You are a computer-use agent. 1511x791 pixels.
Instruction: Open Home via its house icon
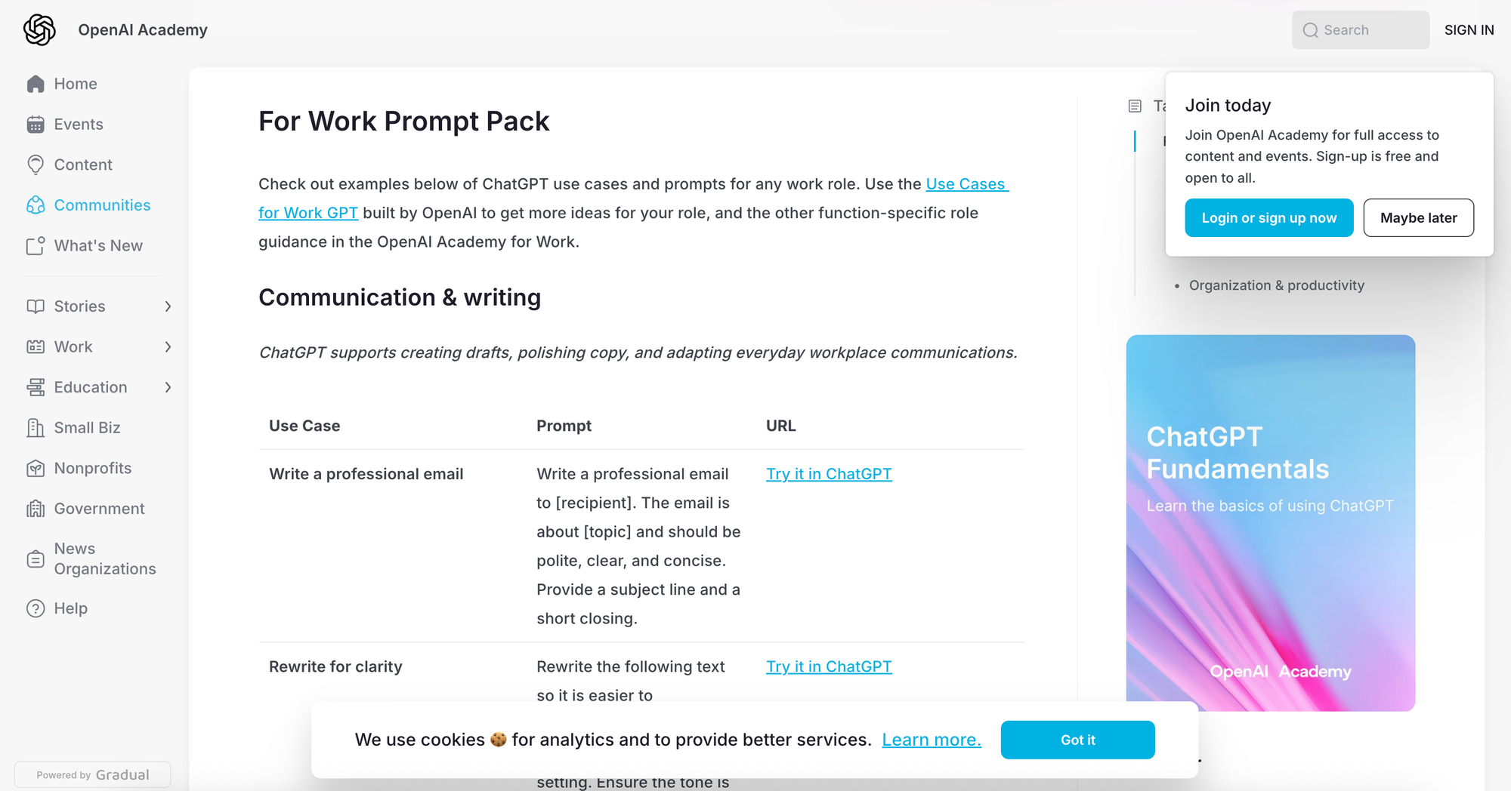[x=36, y=84]
